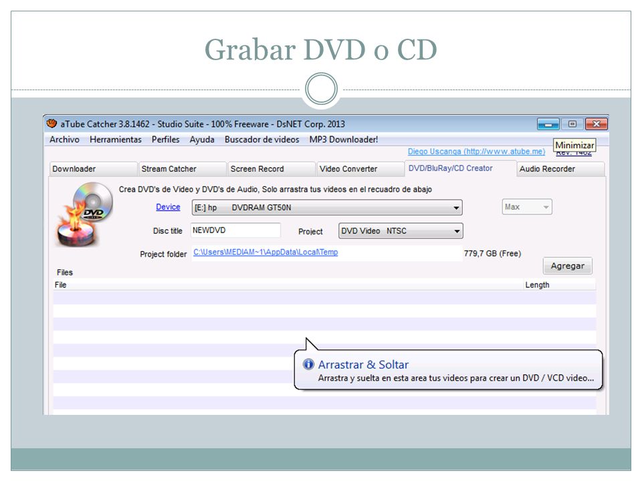
Task: Maximize the aTube Catcher window
Action: tap(572, 124)
